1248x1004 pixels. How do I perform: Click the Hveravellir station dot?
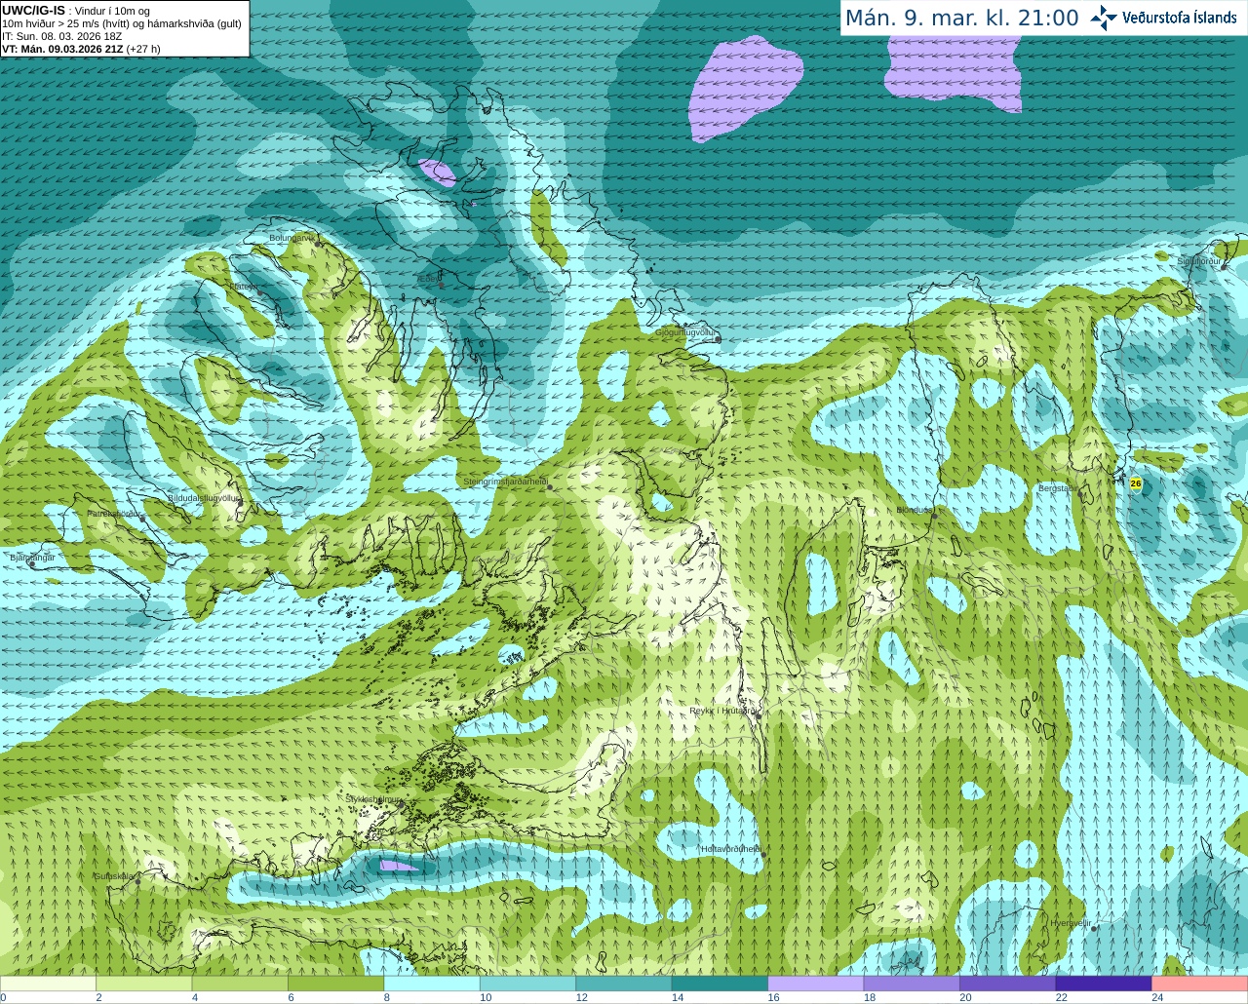point(1094,929)
